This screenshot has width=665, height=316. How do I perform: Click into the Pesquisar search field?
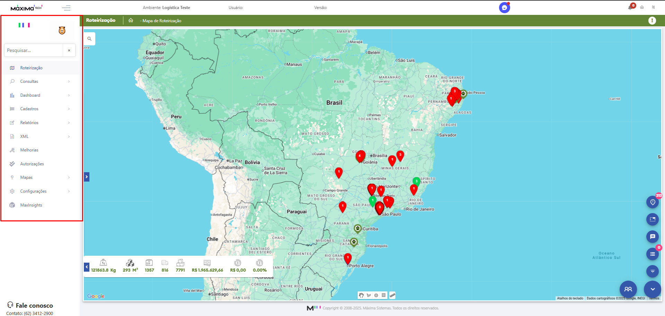pyautogui.click(x=34, y=50)
